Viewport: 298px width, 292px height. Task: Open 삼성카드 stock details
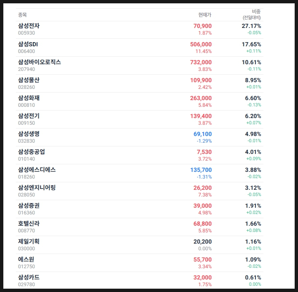point(29,277)
